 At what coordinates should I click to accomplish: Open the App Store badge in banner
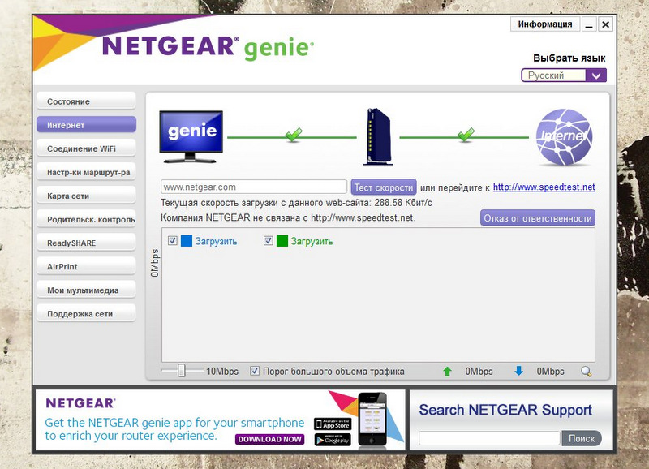point(333,424)
